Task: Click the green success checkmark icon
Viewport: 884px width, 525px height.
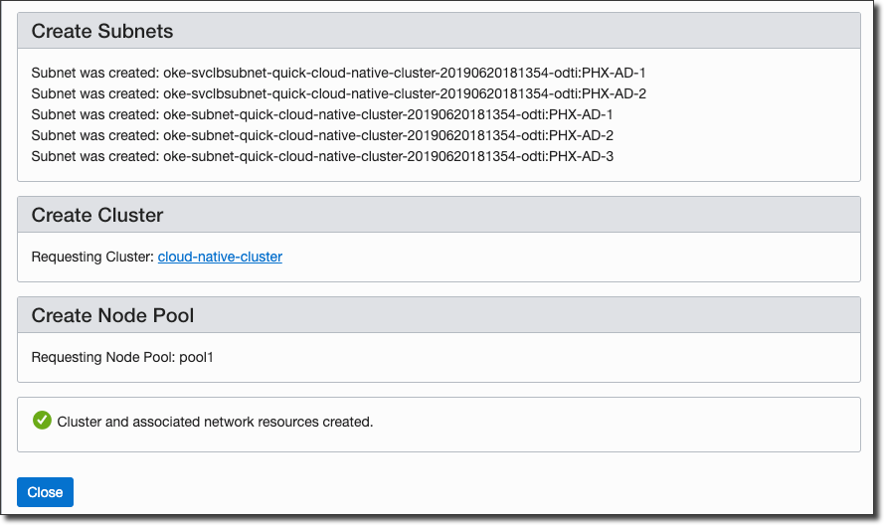Action: pos(42,421)
